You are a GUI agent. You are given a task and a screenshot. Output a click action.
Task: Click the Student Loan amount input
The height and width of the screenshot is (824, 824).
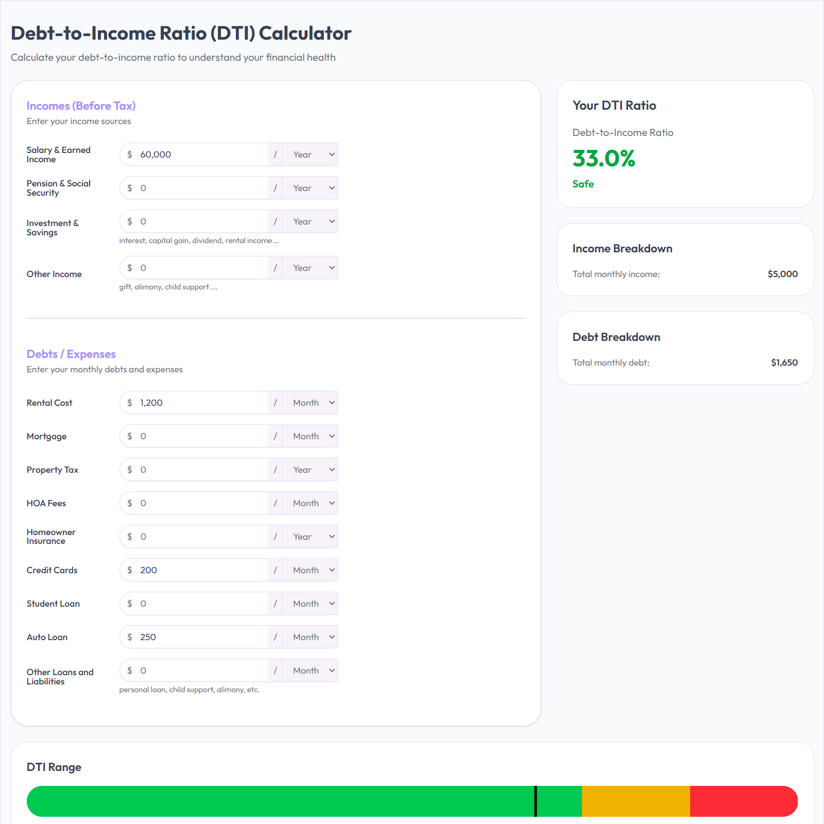(201, 603)
